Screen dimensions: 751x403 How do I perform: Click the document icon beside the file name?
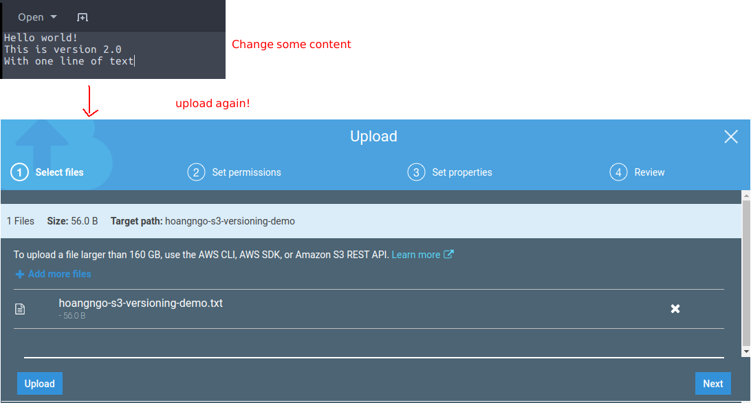point(21,309)
